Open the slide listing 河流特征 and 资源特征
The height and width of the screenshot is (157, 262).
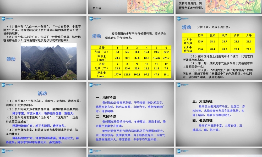[219, 114]
